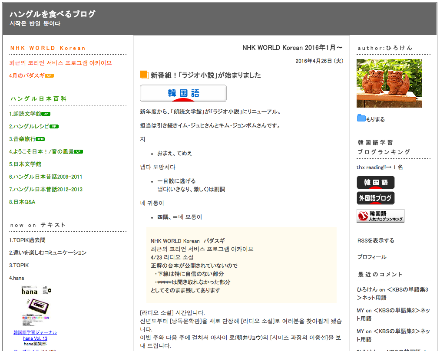Open the blog title ハングルを食べるブログ

click(53, 14)
